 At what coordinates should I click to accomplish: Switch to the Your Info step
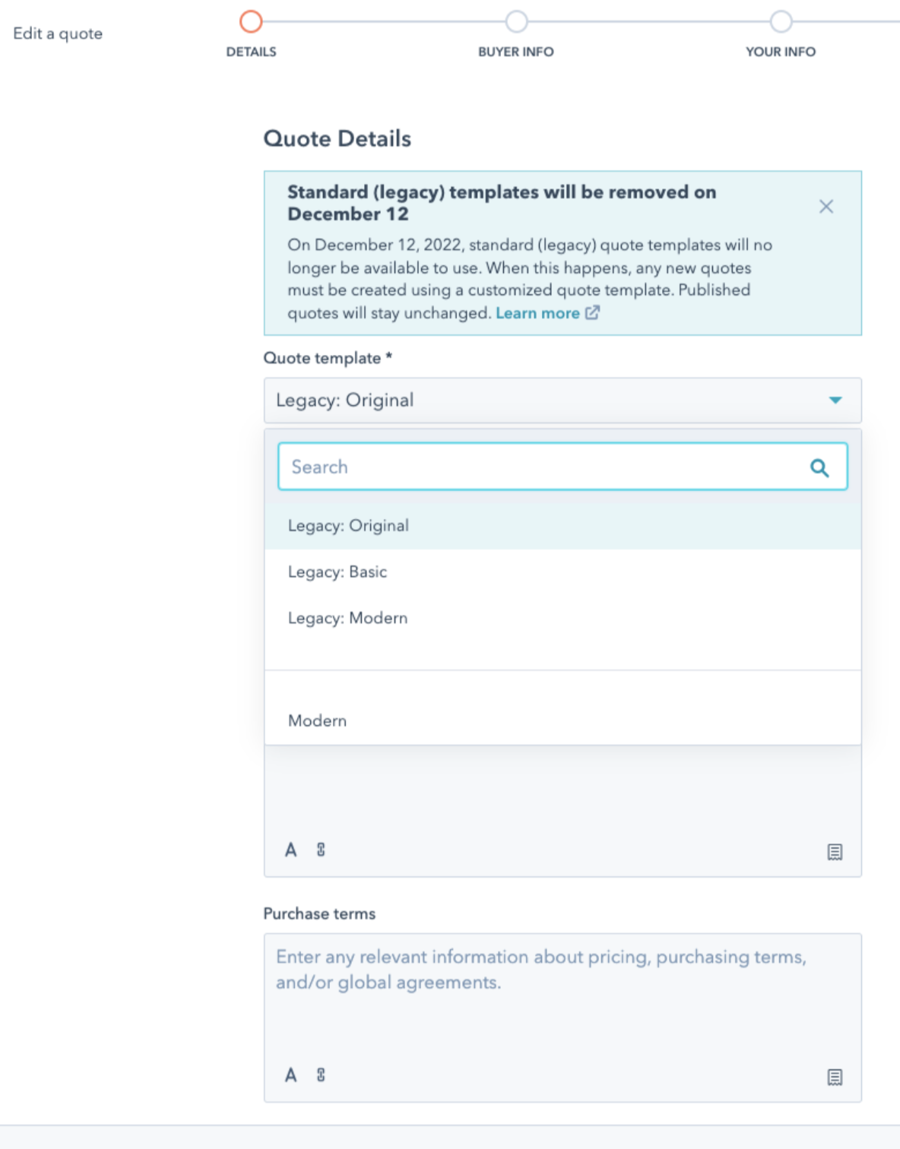point(781,22)
